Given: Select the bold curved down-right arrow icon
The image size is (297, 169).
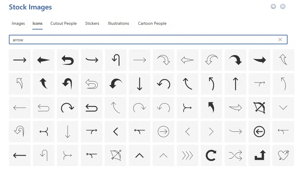Looking at the screenshot, I should click(235, 60).
